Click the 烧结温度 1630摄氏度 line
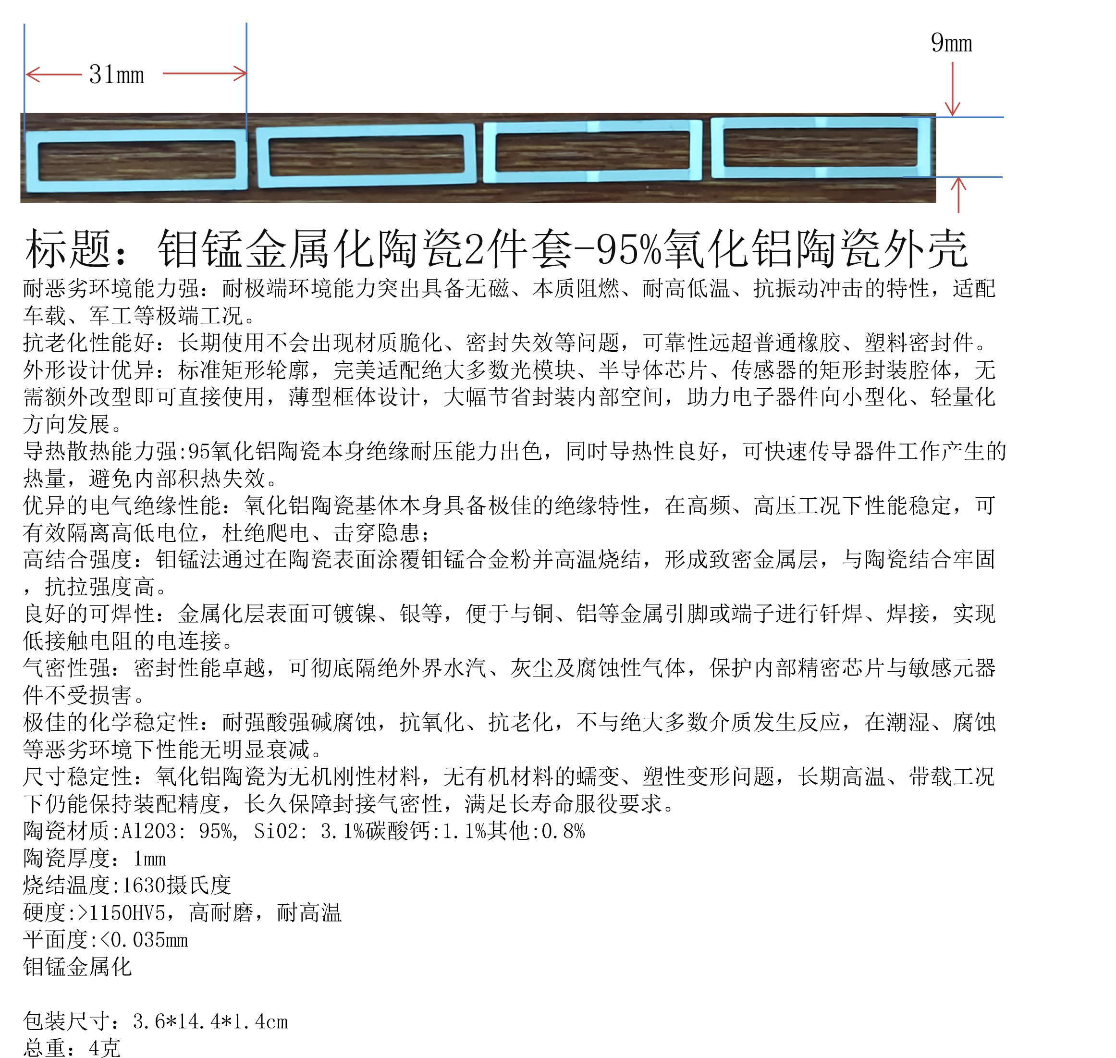Image resolution: width=1116 pixels, height=1058 pixels. point(127,885)
